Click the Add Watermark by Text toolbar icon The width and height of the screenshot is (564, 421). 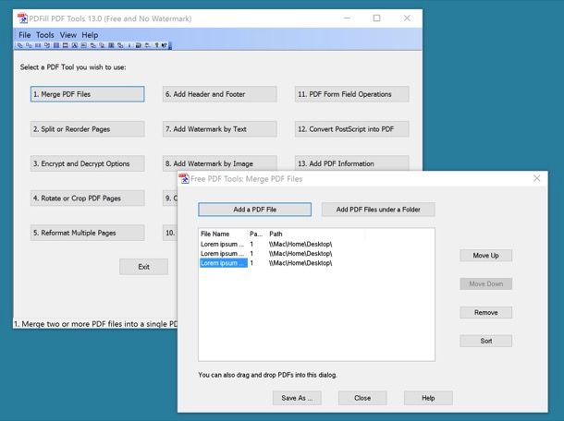point(75,45)
